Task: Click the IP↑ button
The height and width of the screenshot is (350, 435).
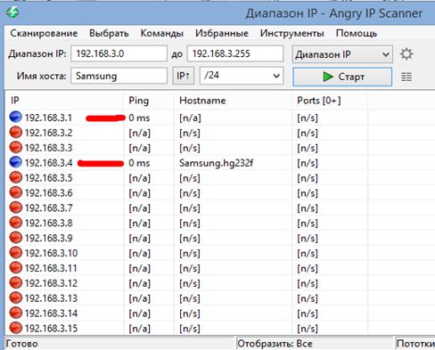Action: pyautogui.click(x=184, y=76)
